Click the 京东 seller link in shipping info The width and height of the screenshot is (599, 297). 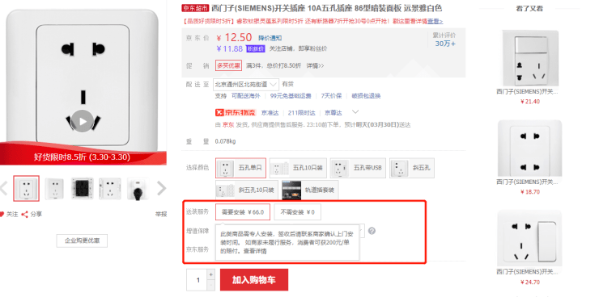(228, 125)
